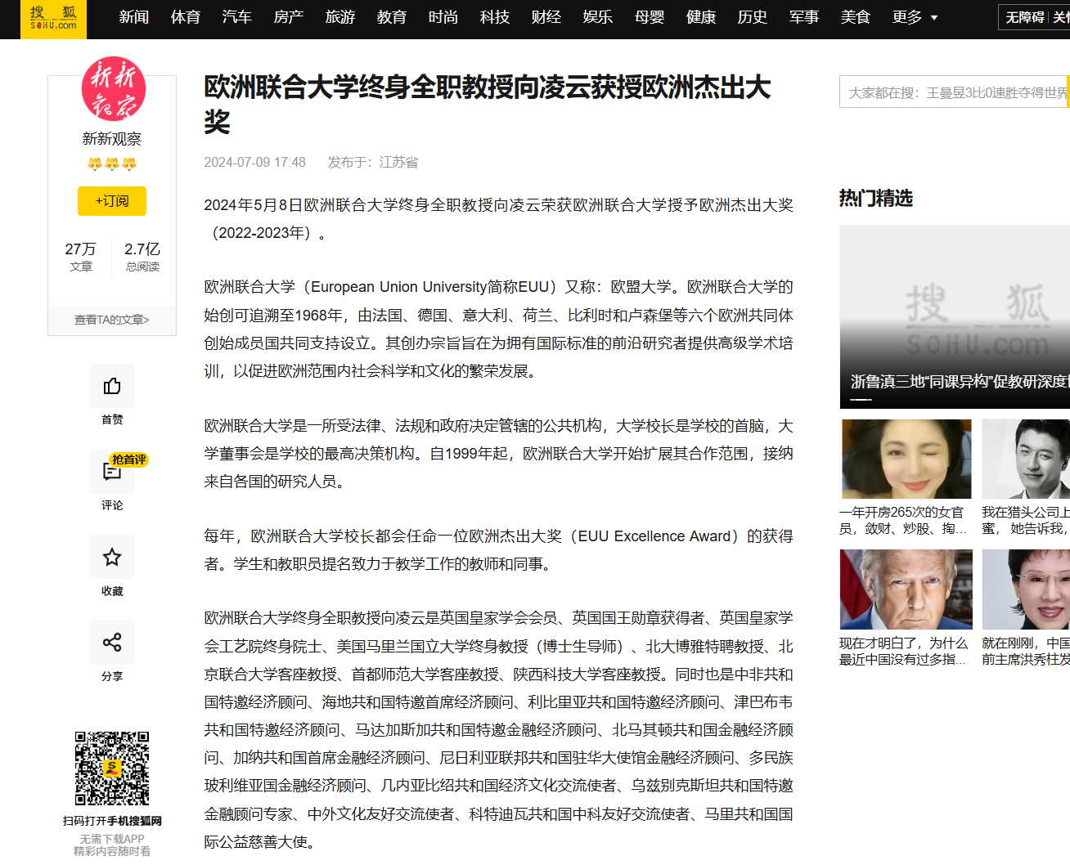Expand the 更多 dropdown menu
Image resolution: width=1070 pixels, height=865 pixels.
pyautogui.click(x=915, y=17)
